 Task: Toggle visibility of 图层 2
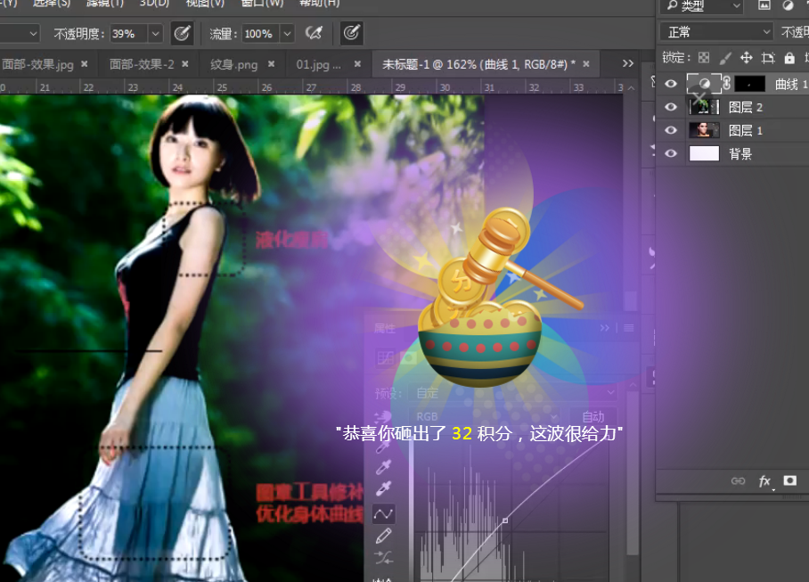coord(671,106)
